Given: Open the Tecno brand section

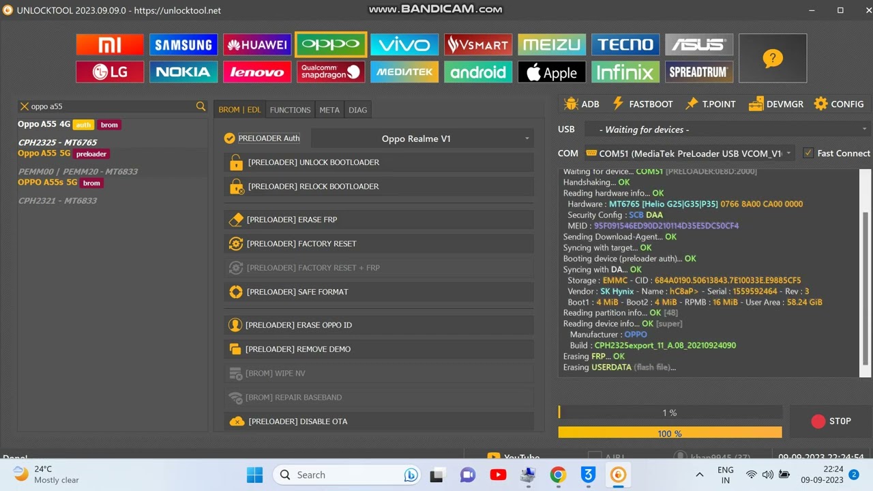Looking at the screenshot, I should point(625,45).
